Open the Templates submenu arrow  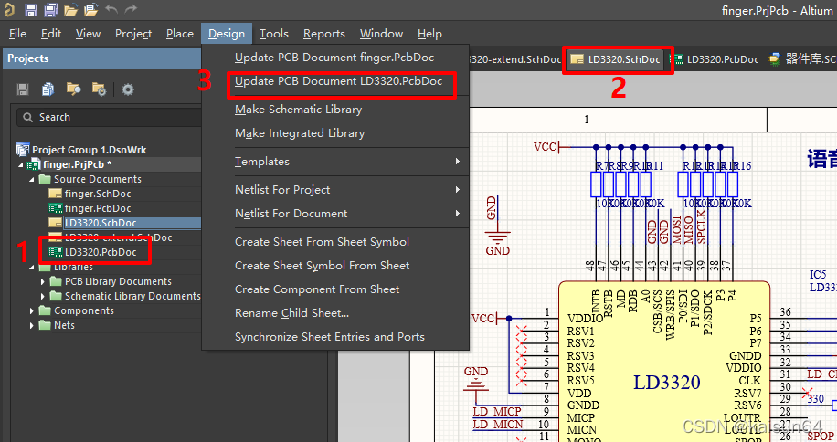click(x=458, y=161)
